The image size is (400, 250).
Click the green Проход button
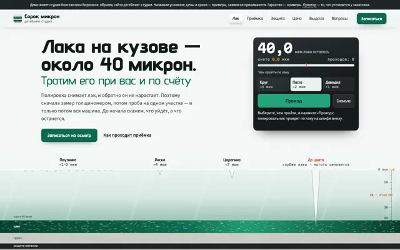click(x=294, y=101)
